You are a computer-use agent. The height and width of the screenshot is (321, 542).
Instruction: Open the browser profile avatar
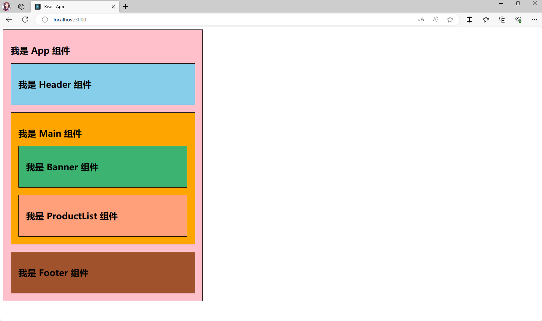tap(7, 7)
